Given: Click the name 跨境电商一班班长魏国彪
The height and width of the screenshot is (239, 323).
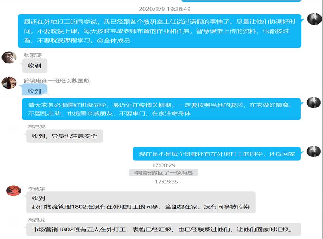Looking at the screenshot, I should point(57,81).
